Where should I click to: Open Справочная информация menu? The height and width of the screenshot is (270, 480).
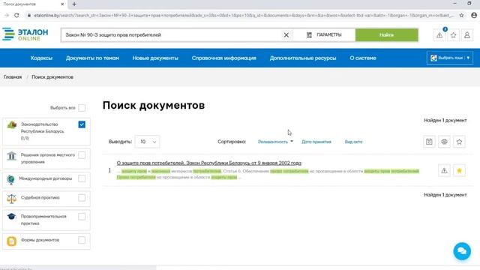(x=223, y=58)
